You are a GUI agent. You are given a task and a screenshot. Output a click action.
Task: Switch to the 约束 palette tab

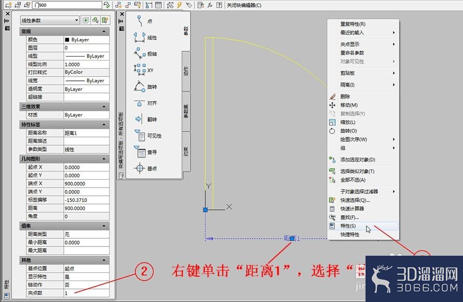point(186,151)
